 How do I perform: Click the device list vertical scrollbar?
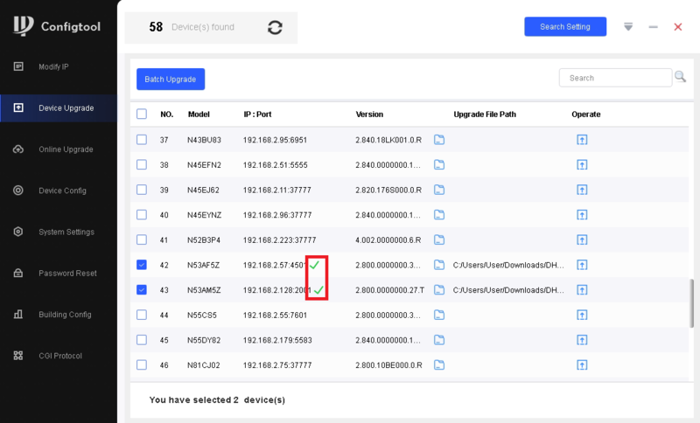(x=692, y=302)
